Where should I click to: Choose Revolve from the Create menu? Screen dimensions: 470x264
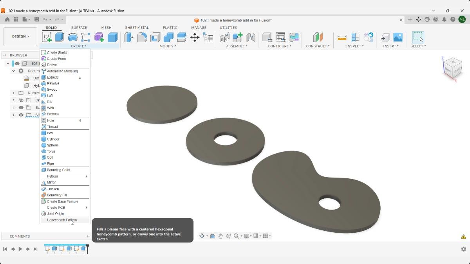point(65,83)
